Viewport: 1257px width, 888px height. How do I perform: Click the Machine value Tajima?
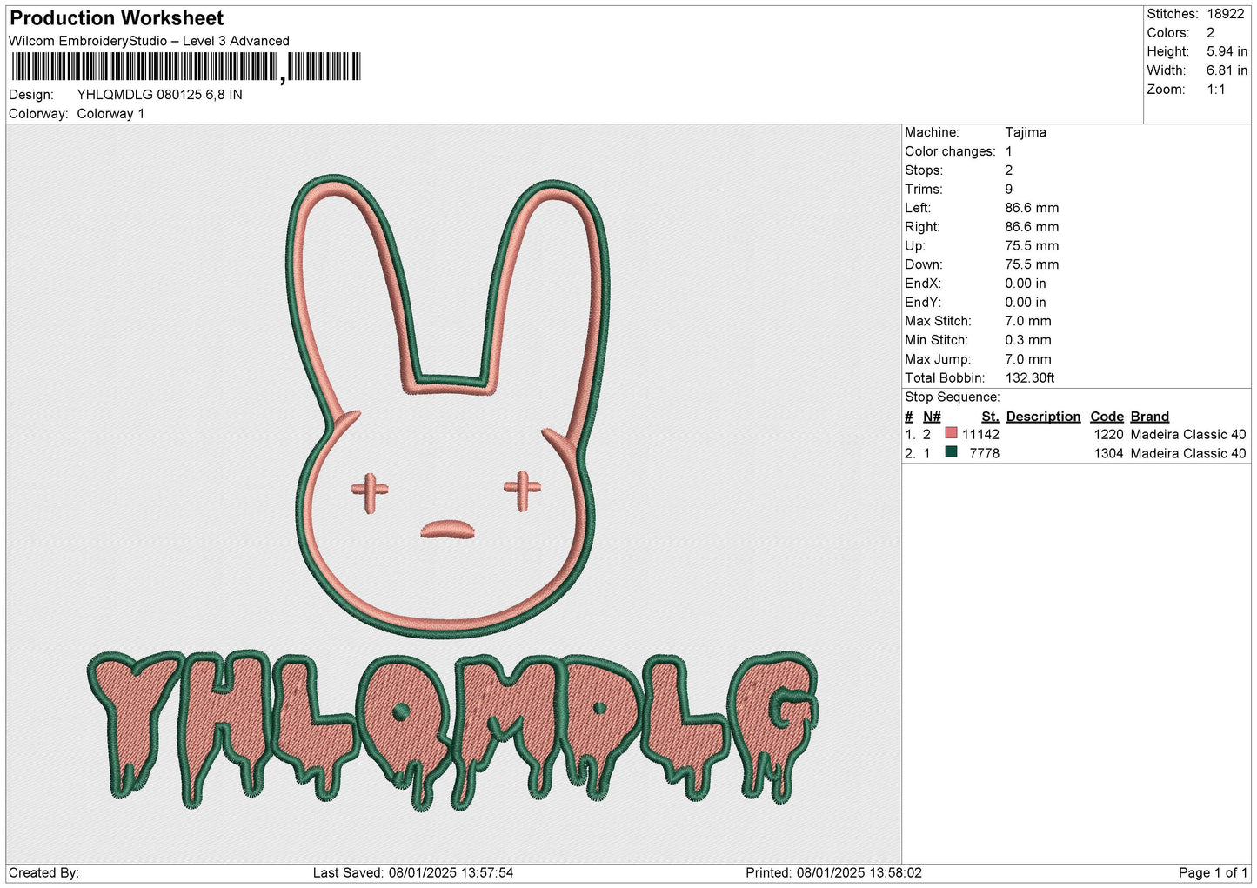pos(1026,132)
